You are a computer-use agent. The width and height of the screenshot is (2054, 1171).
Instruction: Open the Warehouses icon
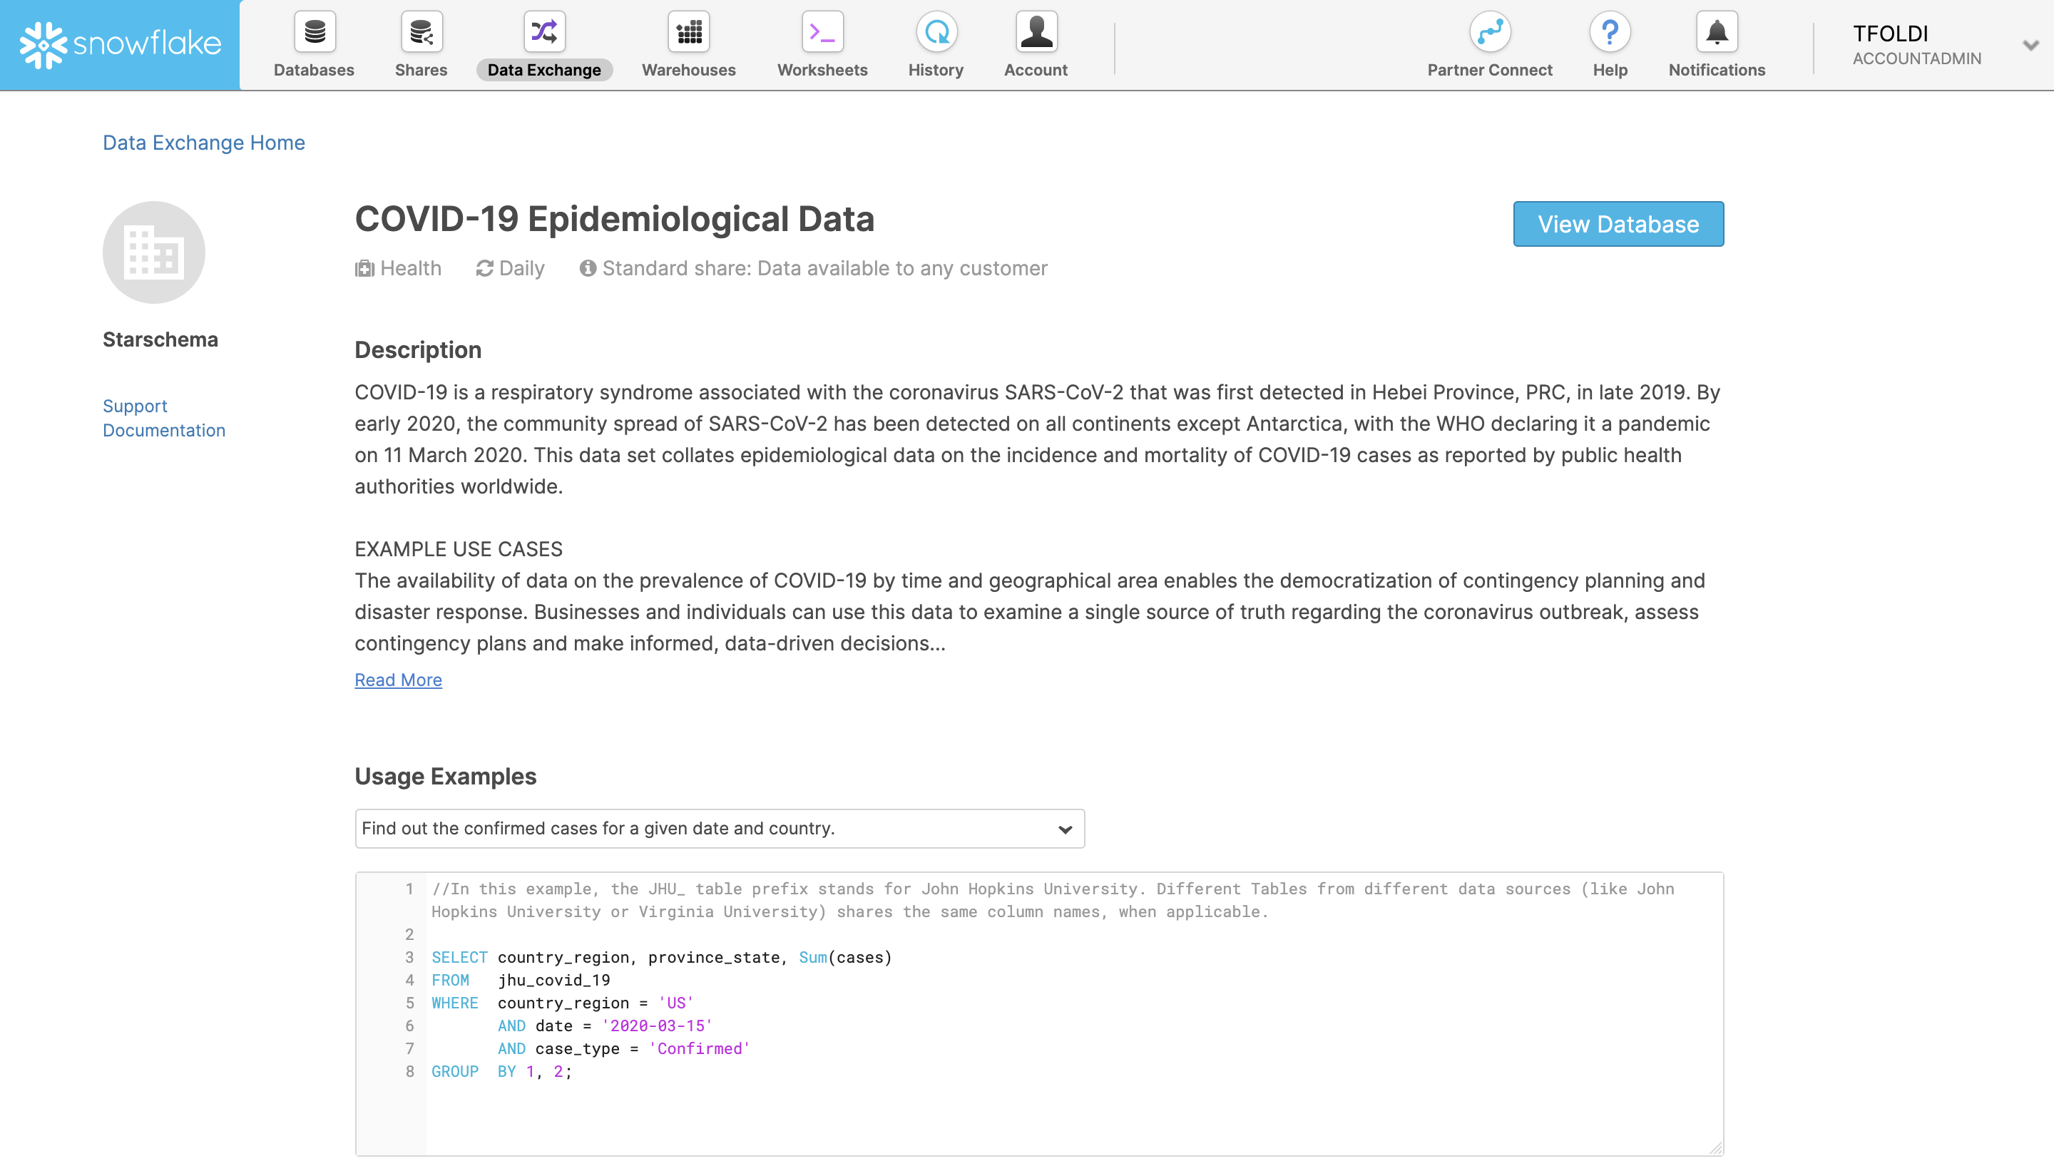(688, 32)
